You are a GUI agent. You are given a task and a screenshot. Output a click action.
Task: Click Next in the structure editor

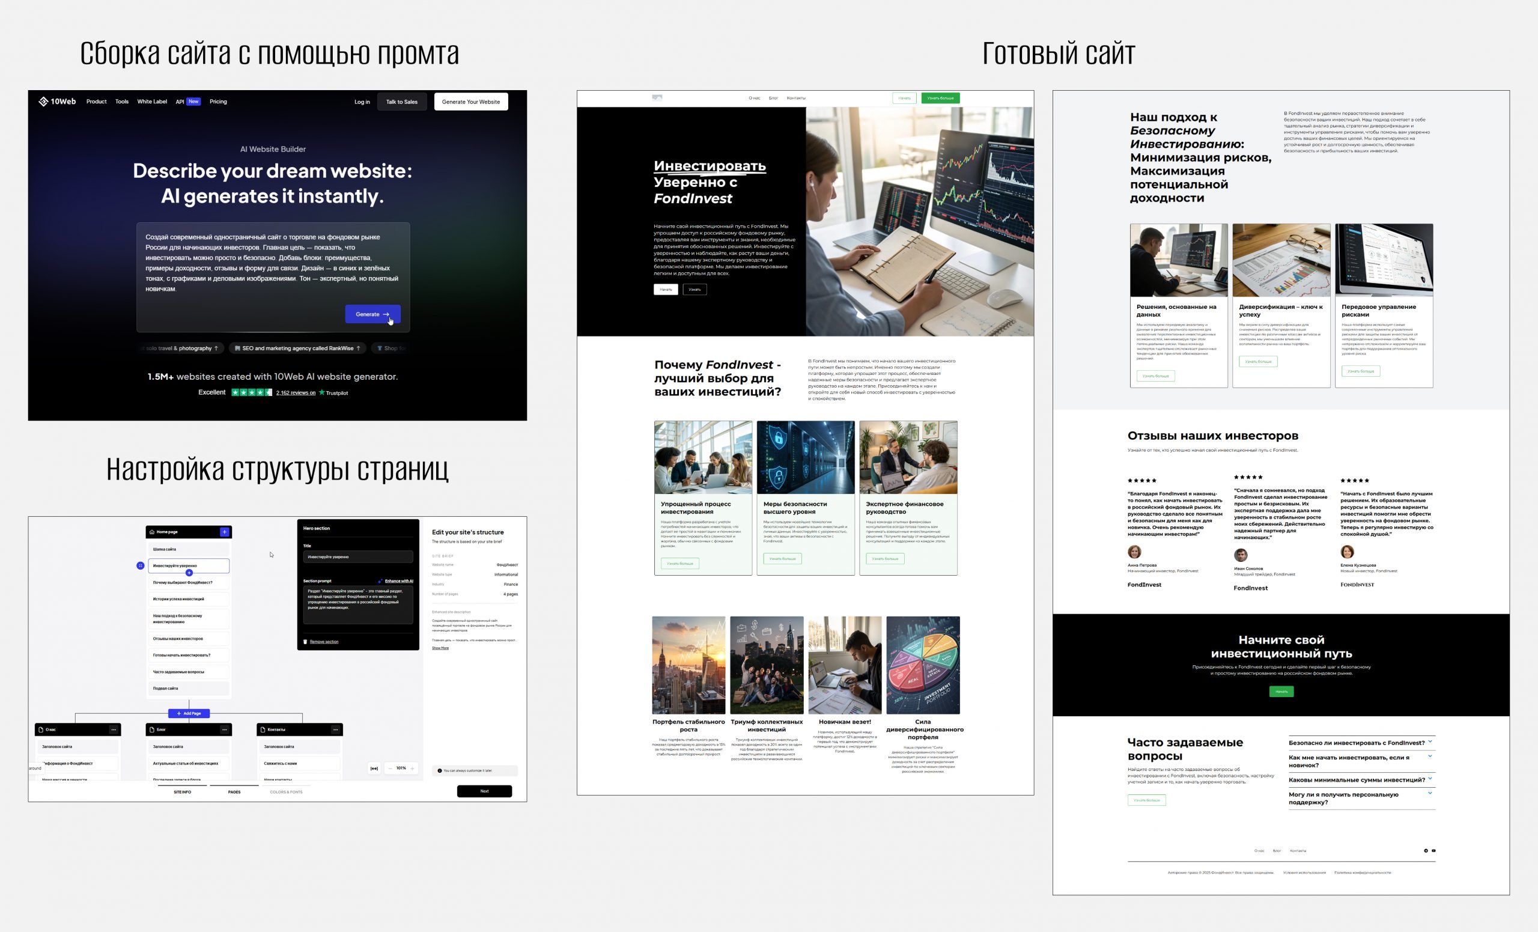[484, 791]
